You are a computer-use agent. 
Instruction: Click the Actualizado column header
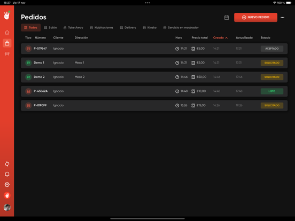(244, 38)
